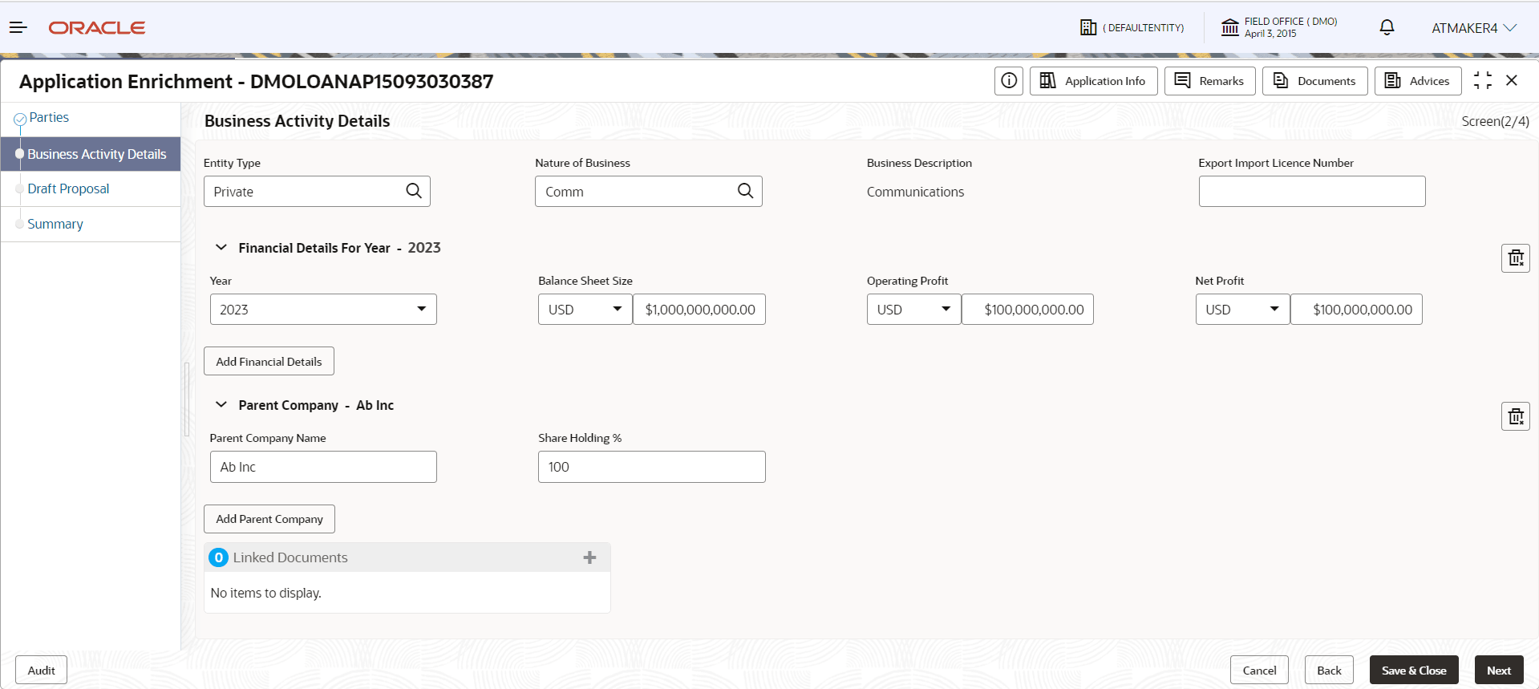Select the Business Activity Details step
Image resolution: width=1539 pixels, height=689 pixels.
(x=91, y=154)
